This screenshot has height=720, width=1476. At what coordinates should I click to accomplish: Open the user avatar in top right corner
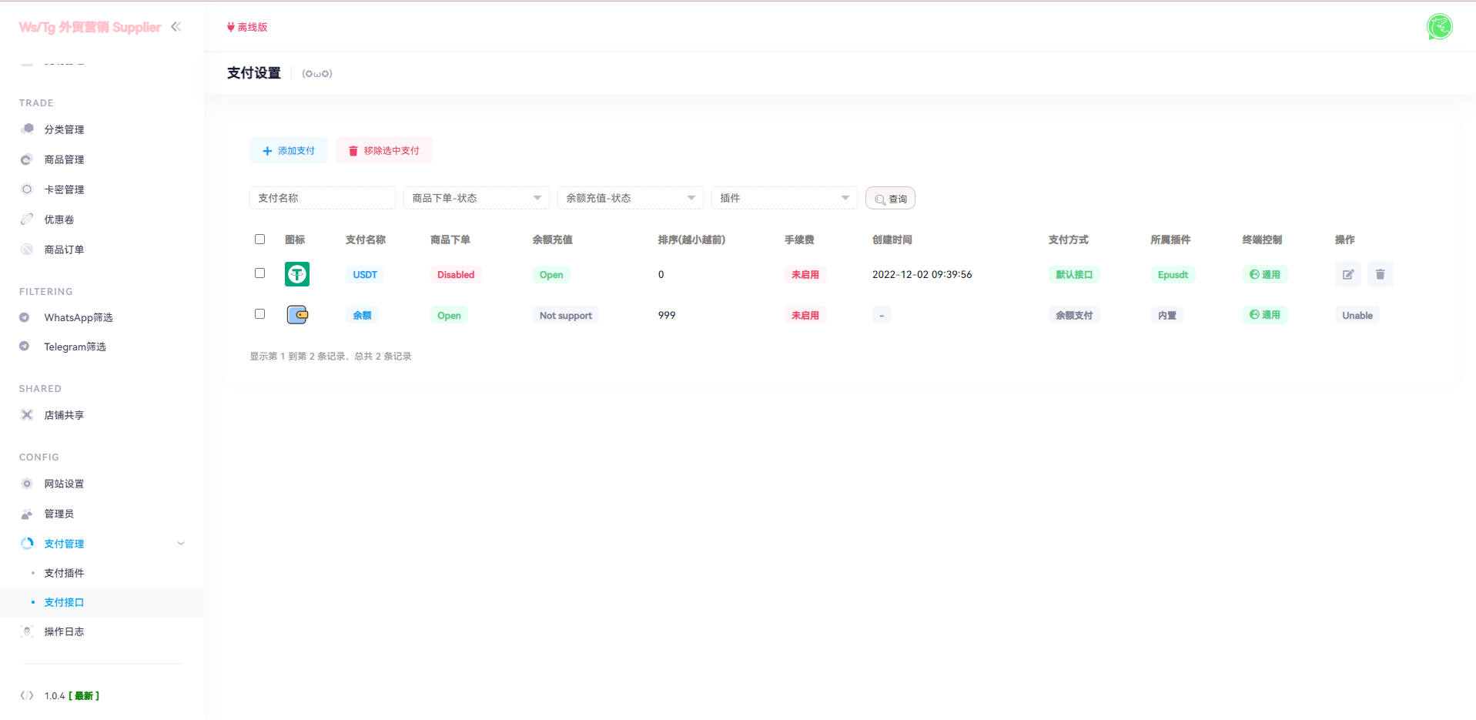point(1439,26)
